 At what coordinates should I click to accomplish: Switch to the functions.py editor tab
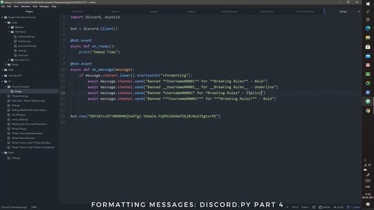267,12
